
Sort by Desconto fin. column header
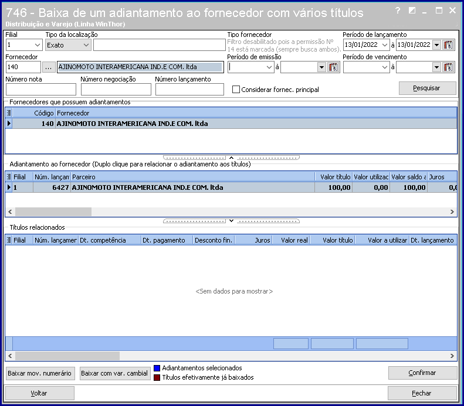214,240
